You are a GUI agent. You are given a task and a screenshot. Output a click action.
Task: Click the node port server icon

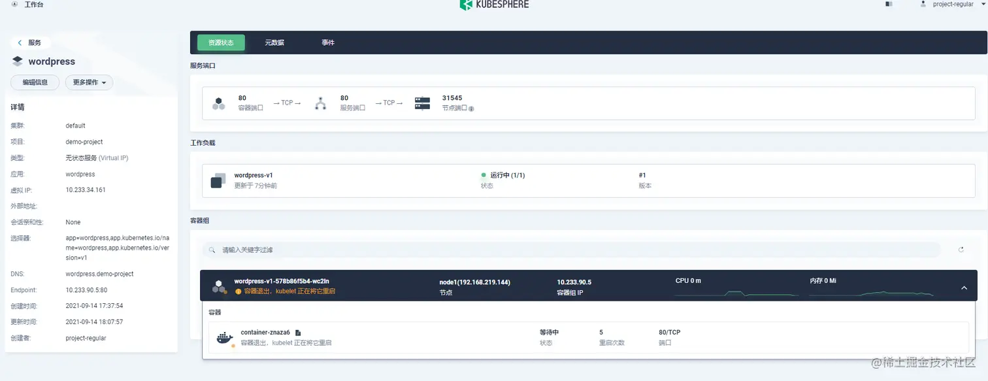click(423, 103)
